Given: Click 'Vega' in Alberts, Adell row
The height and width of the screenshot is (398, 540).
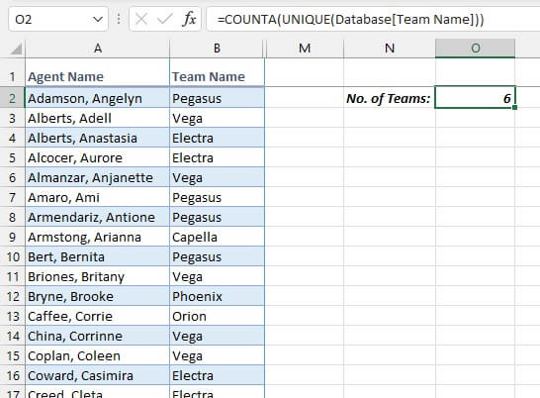Looking at the screenshot, I should 217,118.
